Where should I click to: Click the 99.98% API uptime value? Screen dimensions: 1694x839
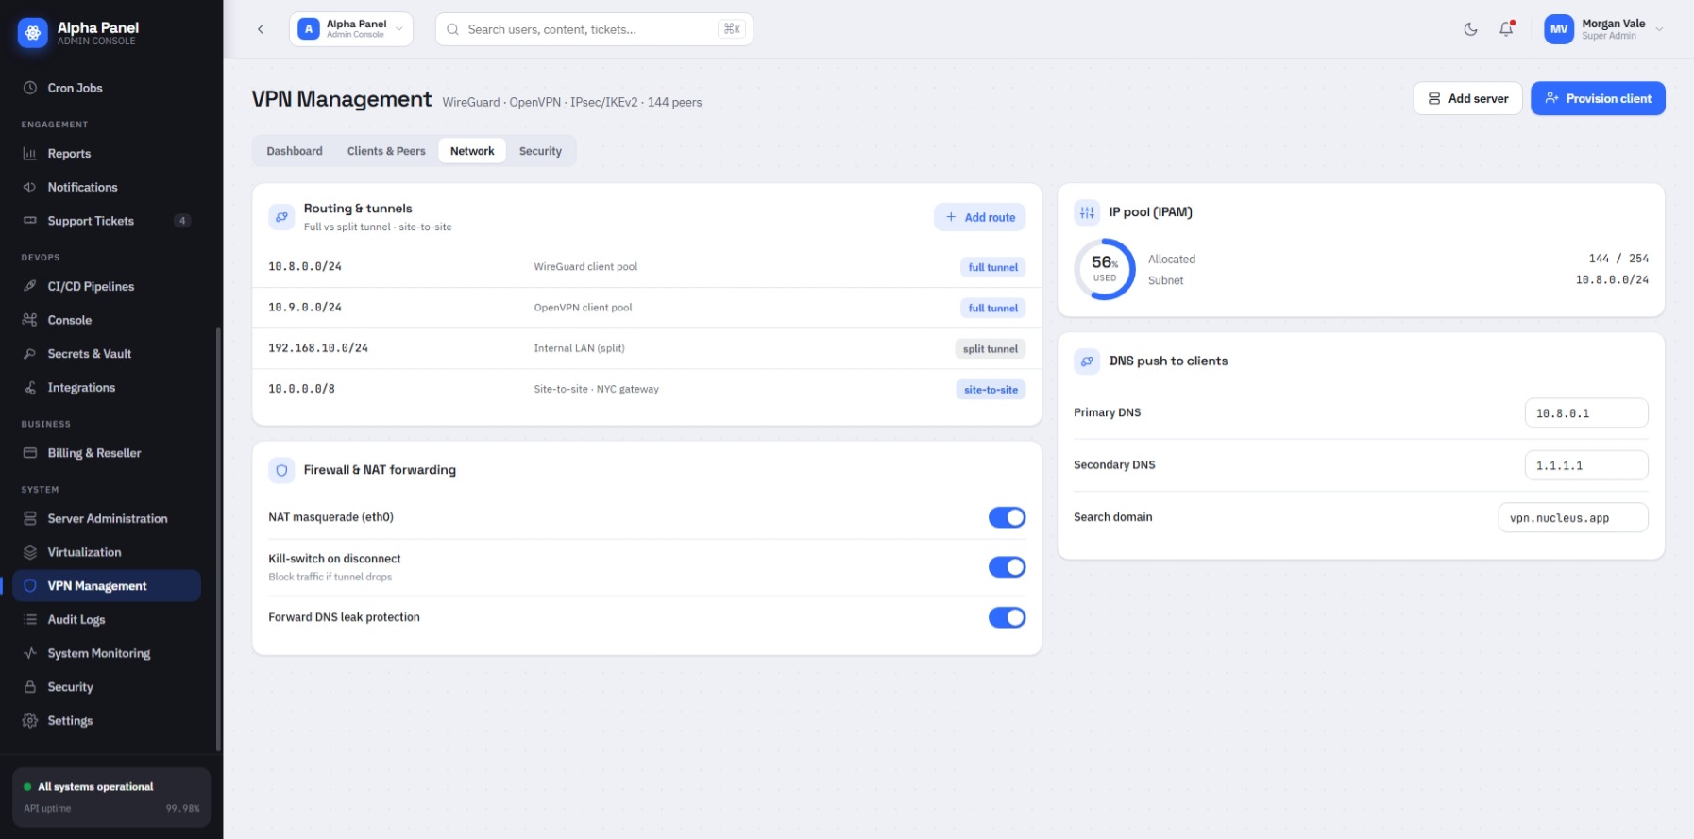click(182, 808)
